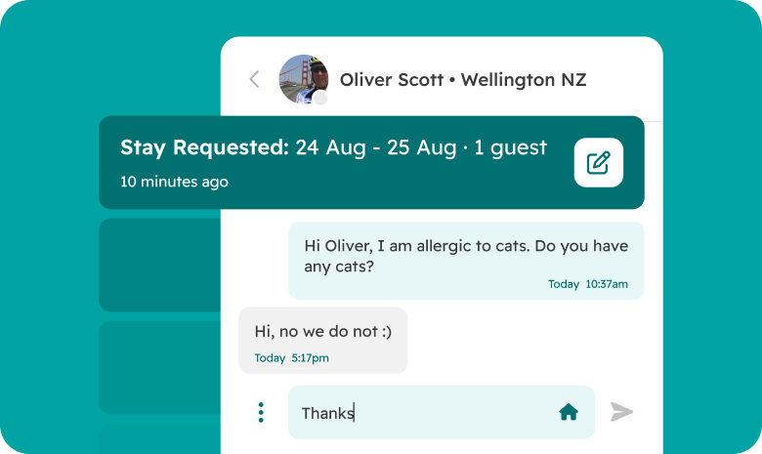
Task: Click the Stay Requested heading
Action: point(204,148)
